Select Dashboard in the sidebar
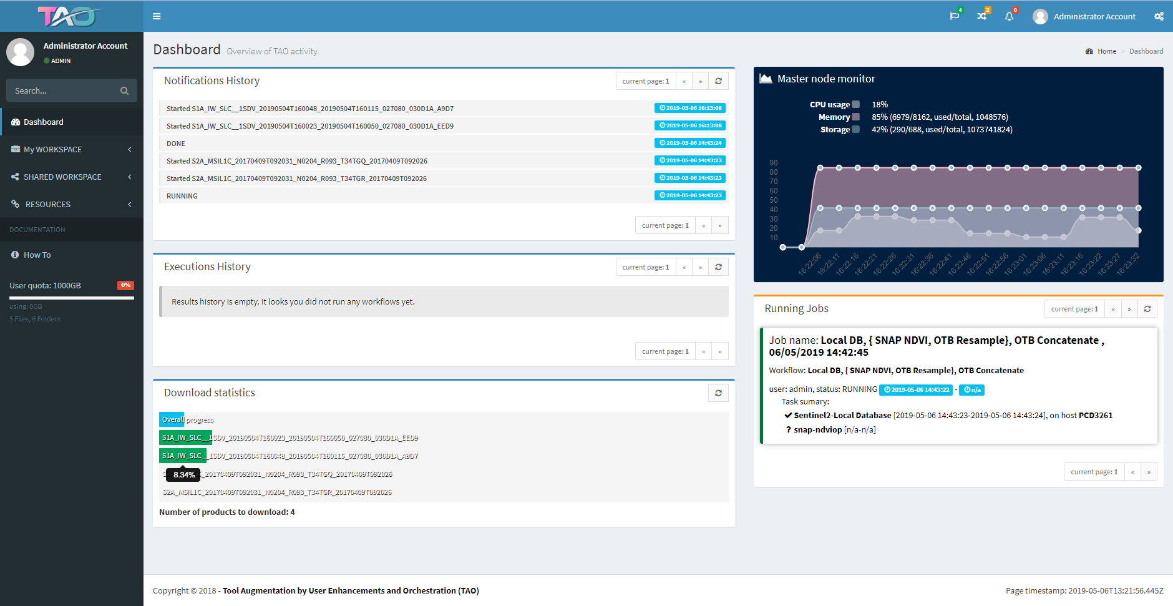The width and height of the screenshot is (1173, 606). [44, 122]
